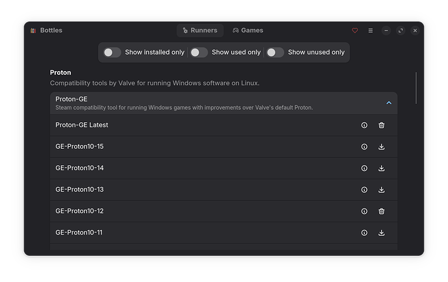Viewport: 448px width, 282px height.
Task: Toggle the Show used only switch
Action: [x=199, y=53]
